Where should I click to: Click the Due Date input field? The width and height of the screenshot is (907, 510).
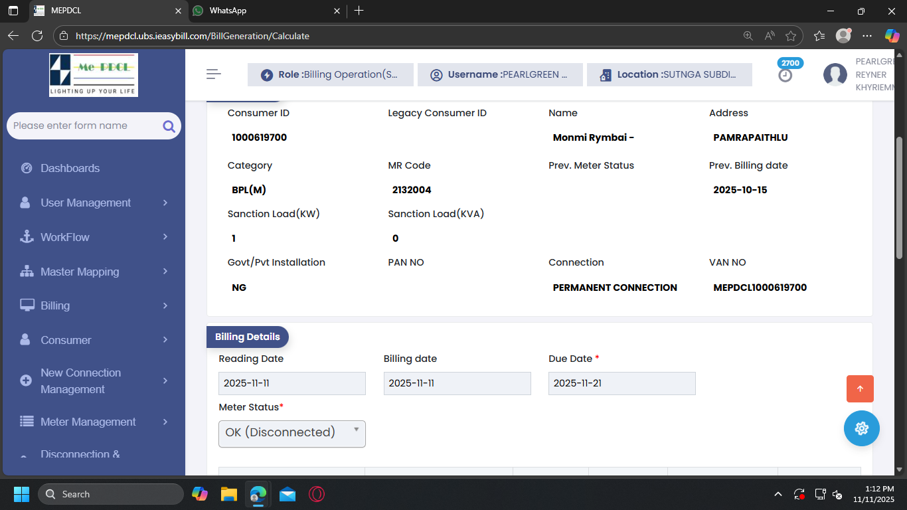(x=621, y=383)
